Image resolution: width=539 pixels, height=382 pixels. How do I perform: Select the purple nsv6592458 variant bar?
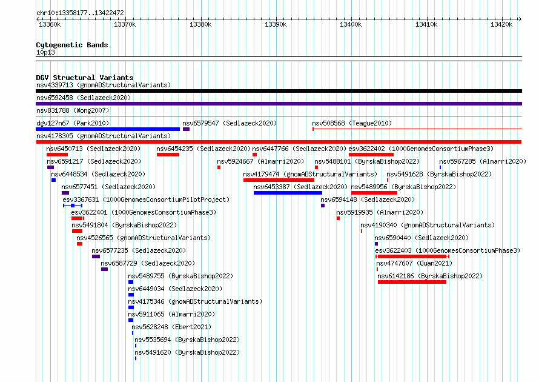[279, 104]
